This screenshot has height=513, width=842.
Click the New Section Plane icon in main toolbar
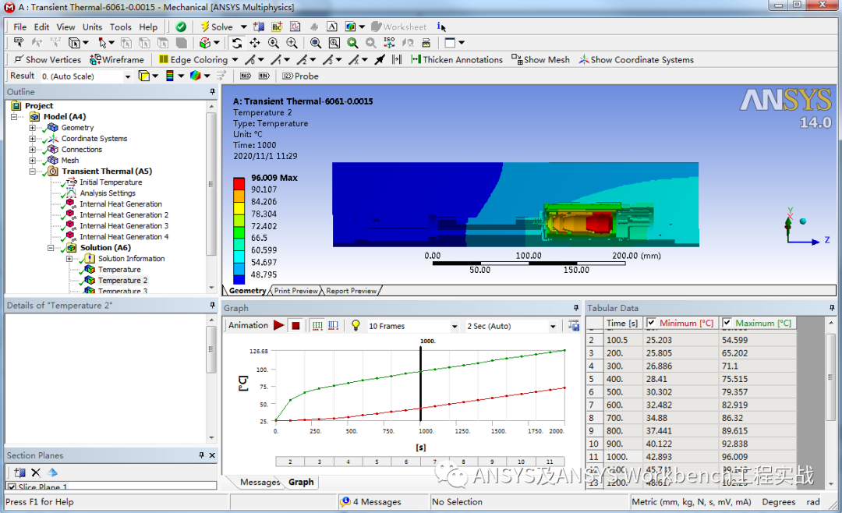(259, 27)
